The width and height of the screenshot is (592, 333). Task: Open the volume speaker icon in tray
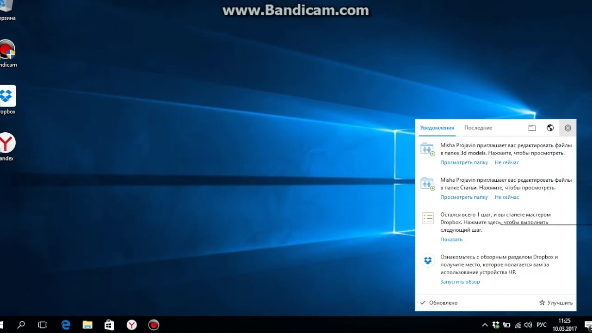tap(528, 325)
